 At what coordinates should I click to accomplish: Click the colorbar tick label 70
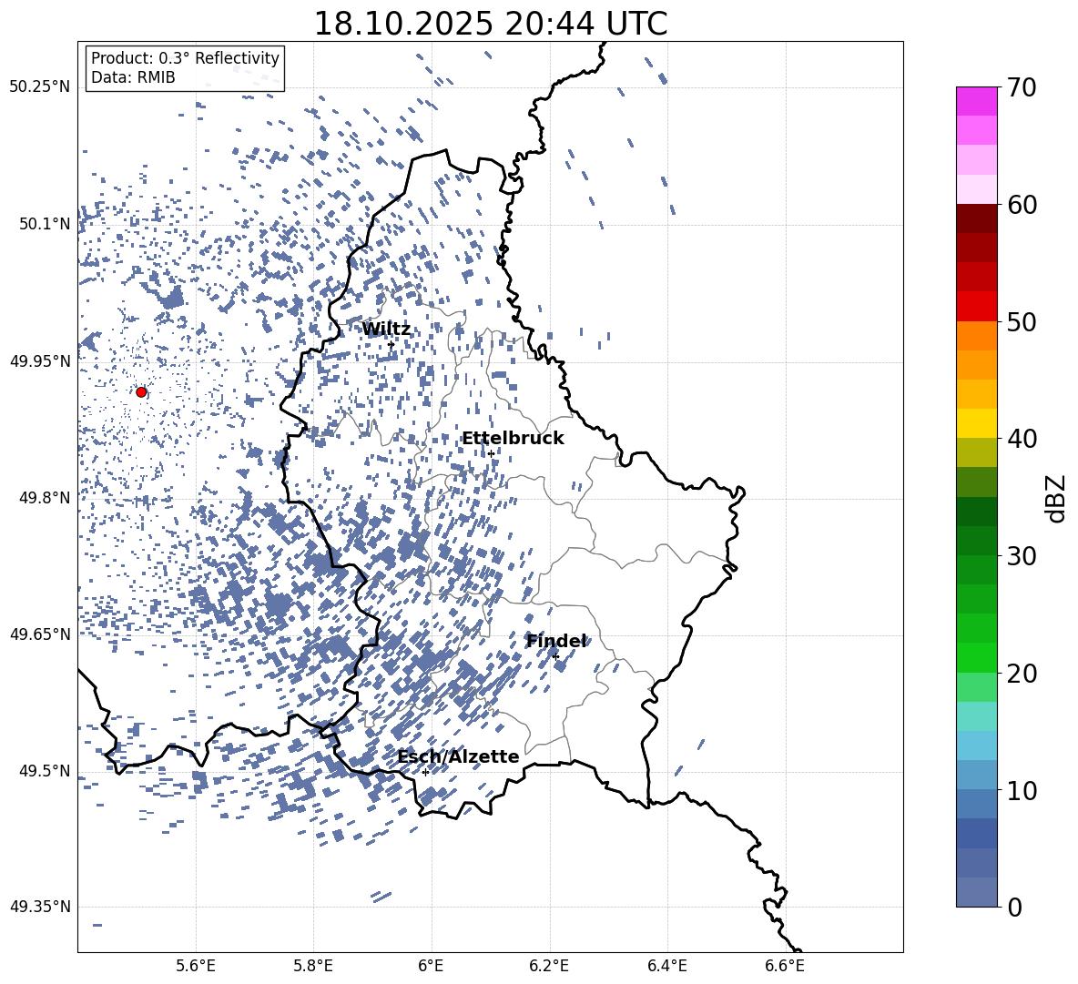click(1022, 88)
